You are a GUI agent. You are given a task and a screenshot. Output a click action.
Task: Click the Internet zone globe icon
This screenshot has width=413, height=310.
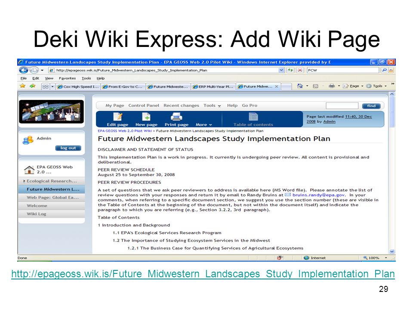pyautogui.click(x=306, y=258)
